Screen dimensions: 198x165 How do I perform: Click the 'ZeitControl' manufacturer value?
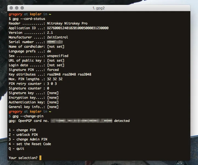click(x=58, y=37)
